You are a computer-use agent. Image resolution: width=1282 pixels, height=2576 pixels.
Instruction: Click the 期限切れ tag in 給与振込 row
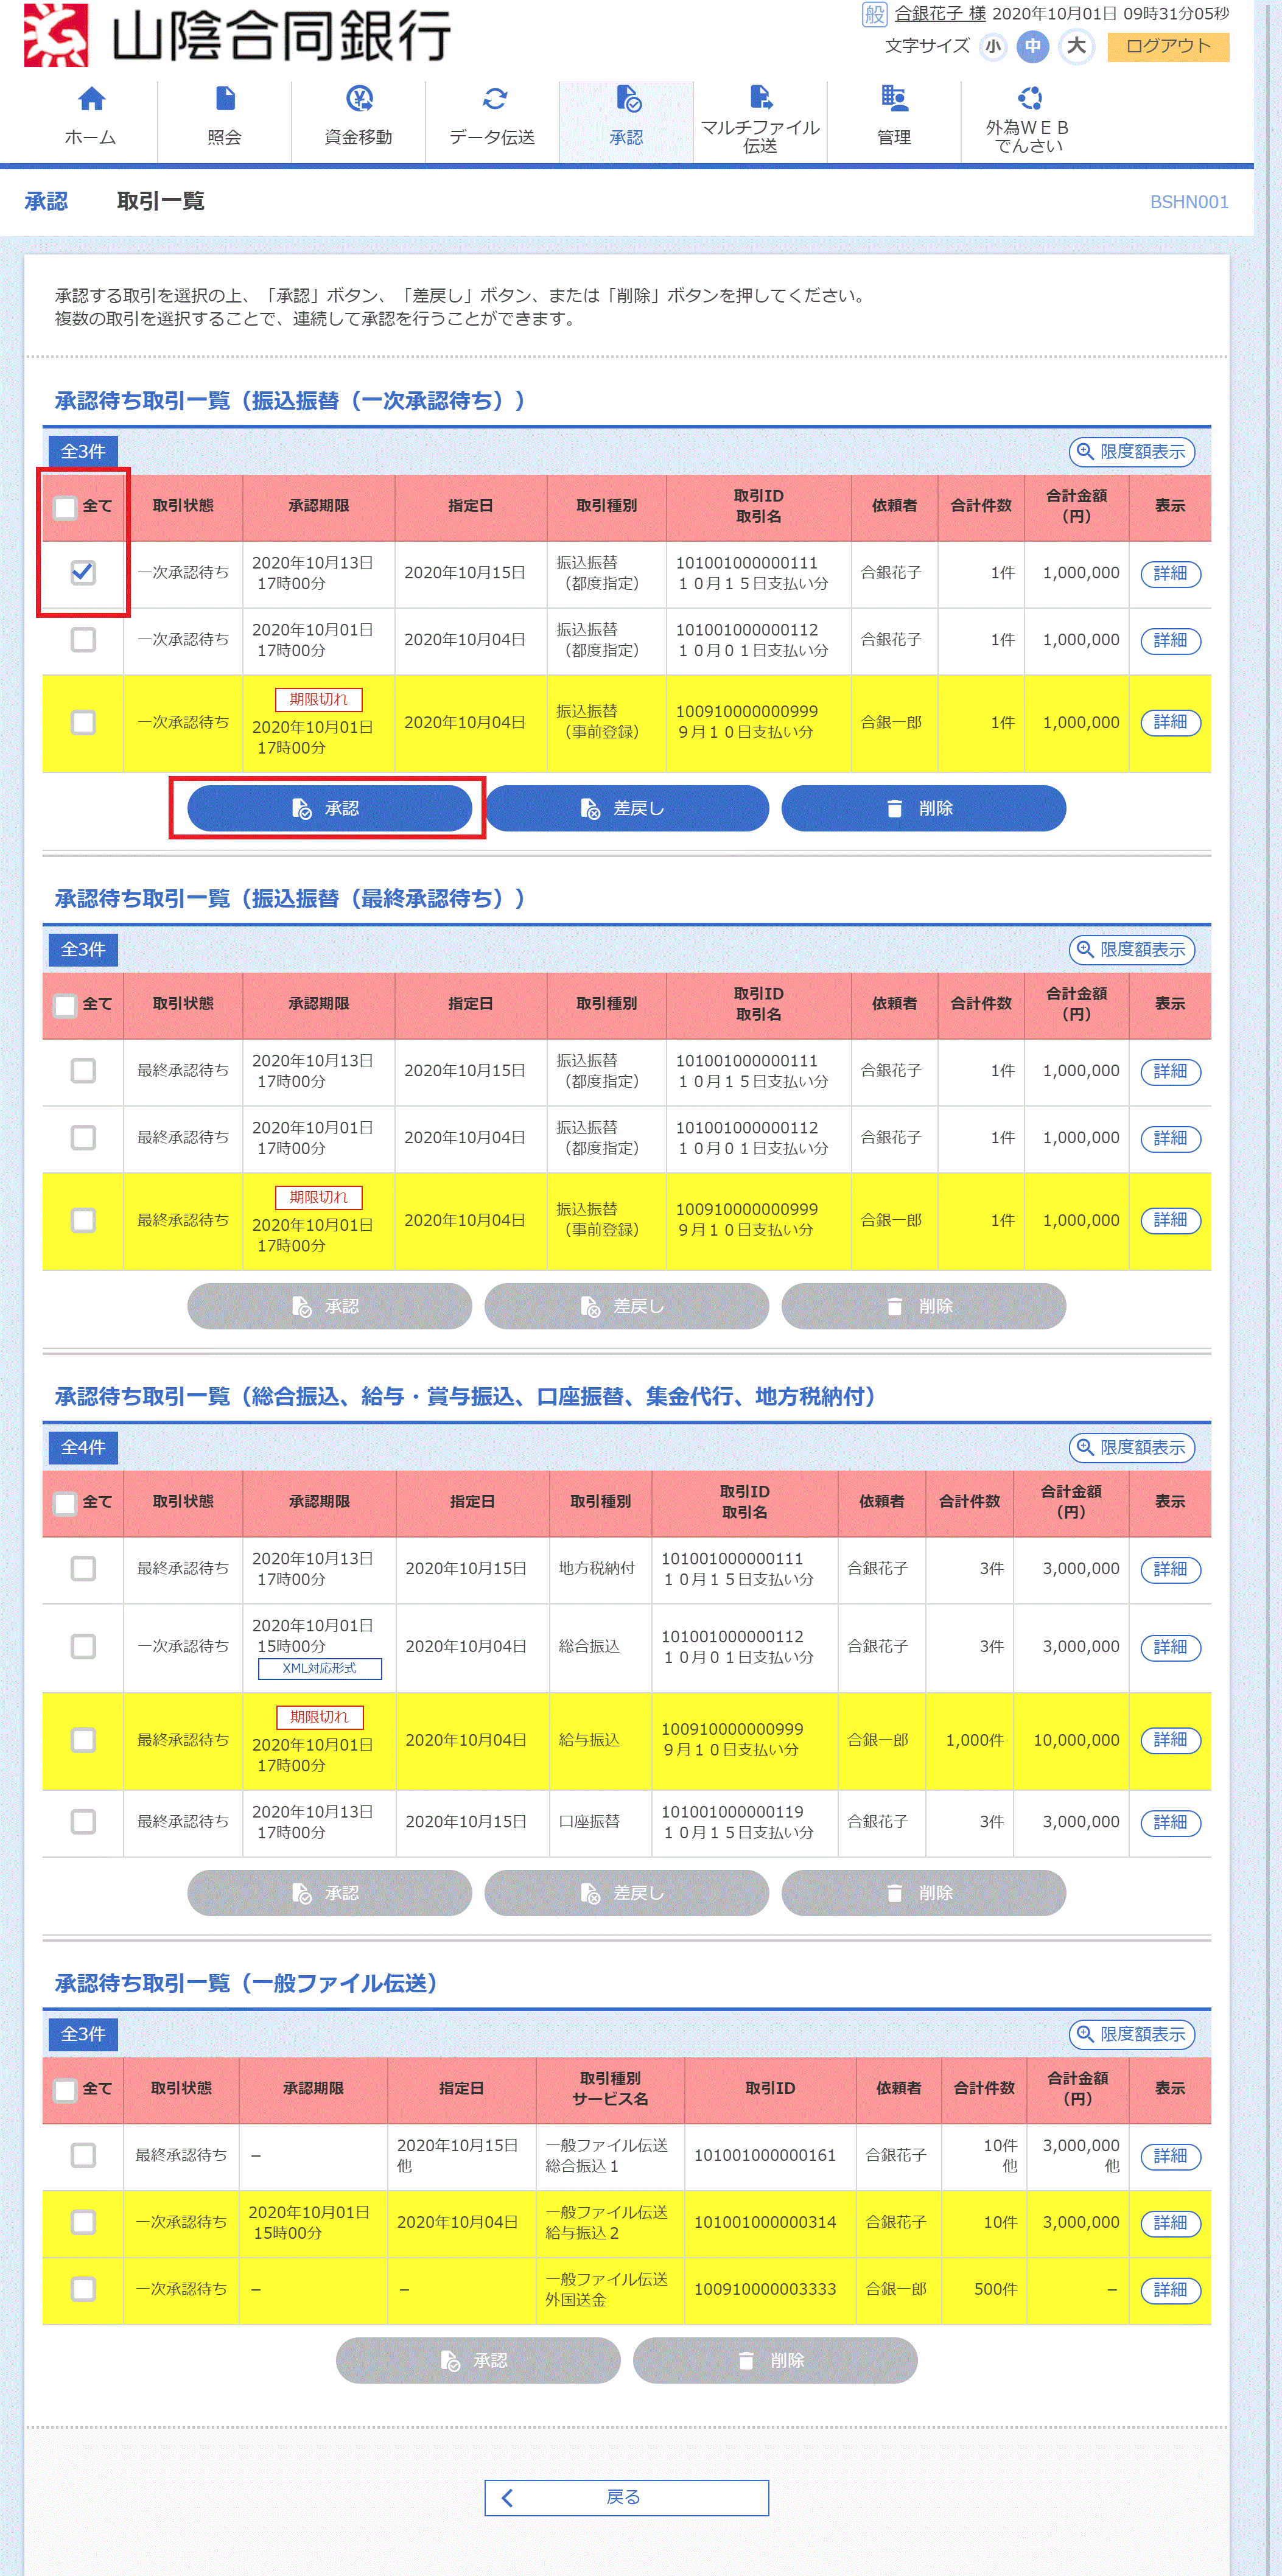(320, 1718)
